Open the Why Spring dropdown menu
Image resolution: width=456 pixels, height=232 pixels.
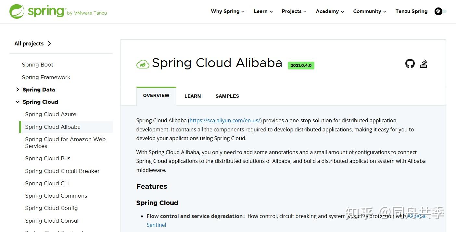pyautogui.click(x=228, y=11)
